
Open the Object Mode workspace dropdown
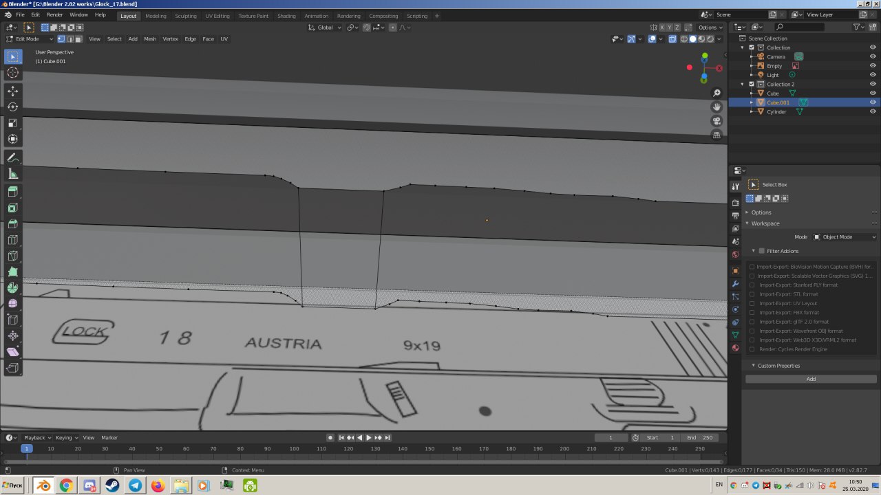point(845,236)
